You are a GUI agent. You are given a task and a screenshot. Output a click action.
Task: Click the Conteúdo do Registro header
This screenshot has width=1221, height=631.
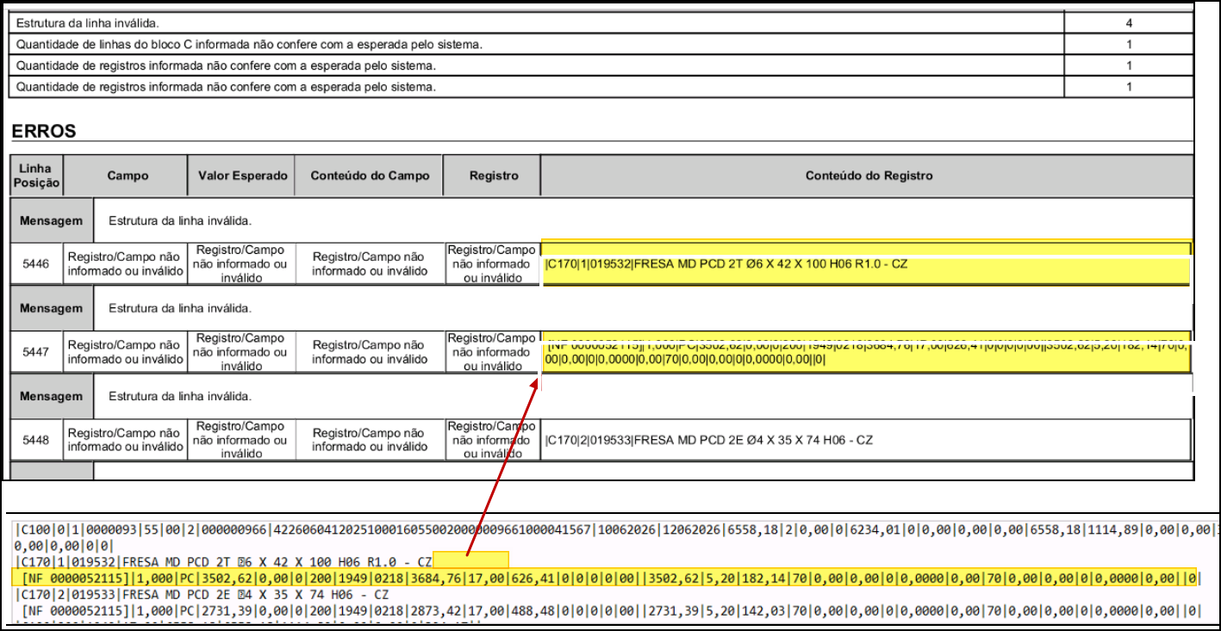coord(867,176)
